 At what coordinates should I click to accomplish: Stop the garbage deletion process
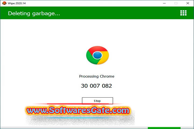97,101
